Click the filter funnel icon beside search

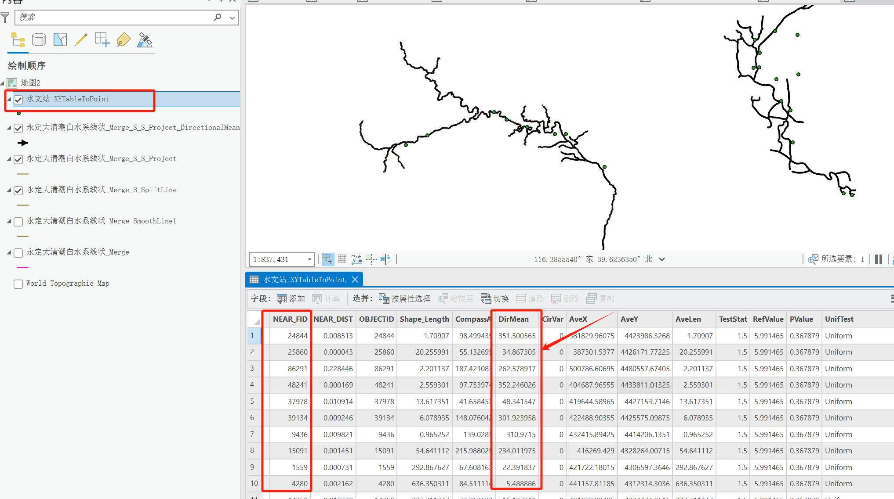point(5,18)
